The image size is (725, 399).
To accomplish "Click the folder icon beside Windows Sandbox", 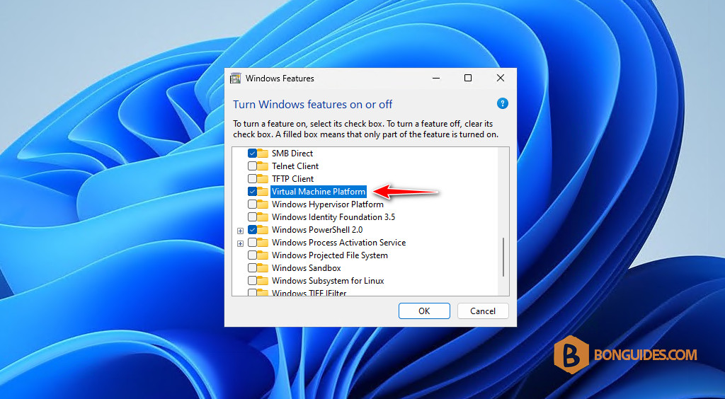I will pyautogui.click(x=263, y=268).
